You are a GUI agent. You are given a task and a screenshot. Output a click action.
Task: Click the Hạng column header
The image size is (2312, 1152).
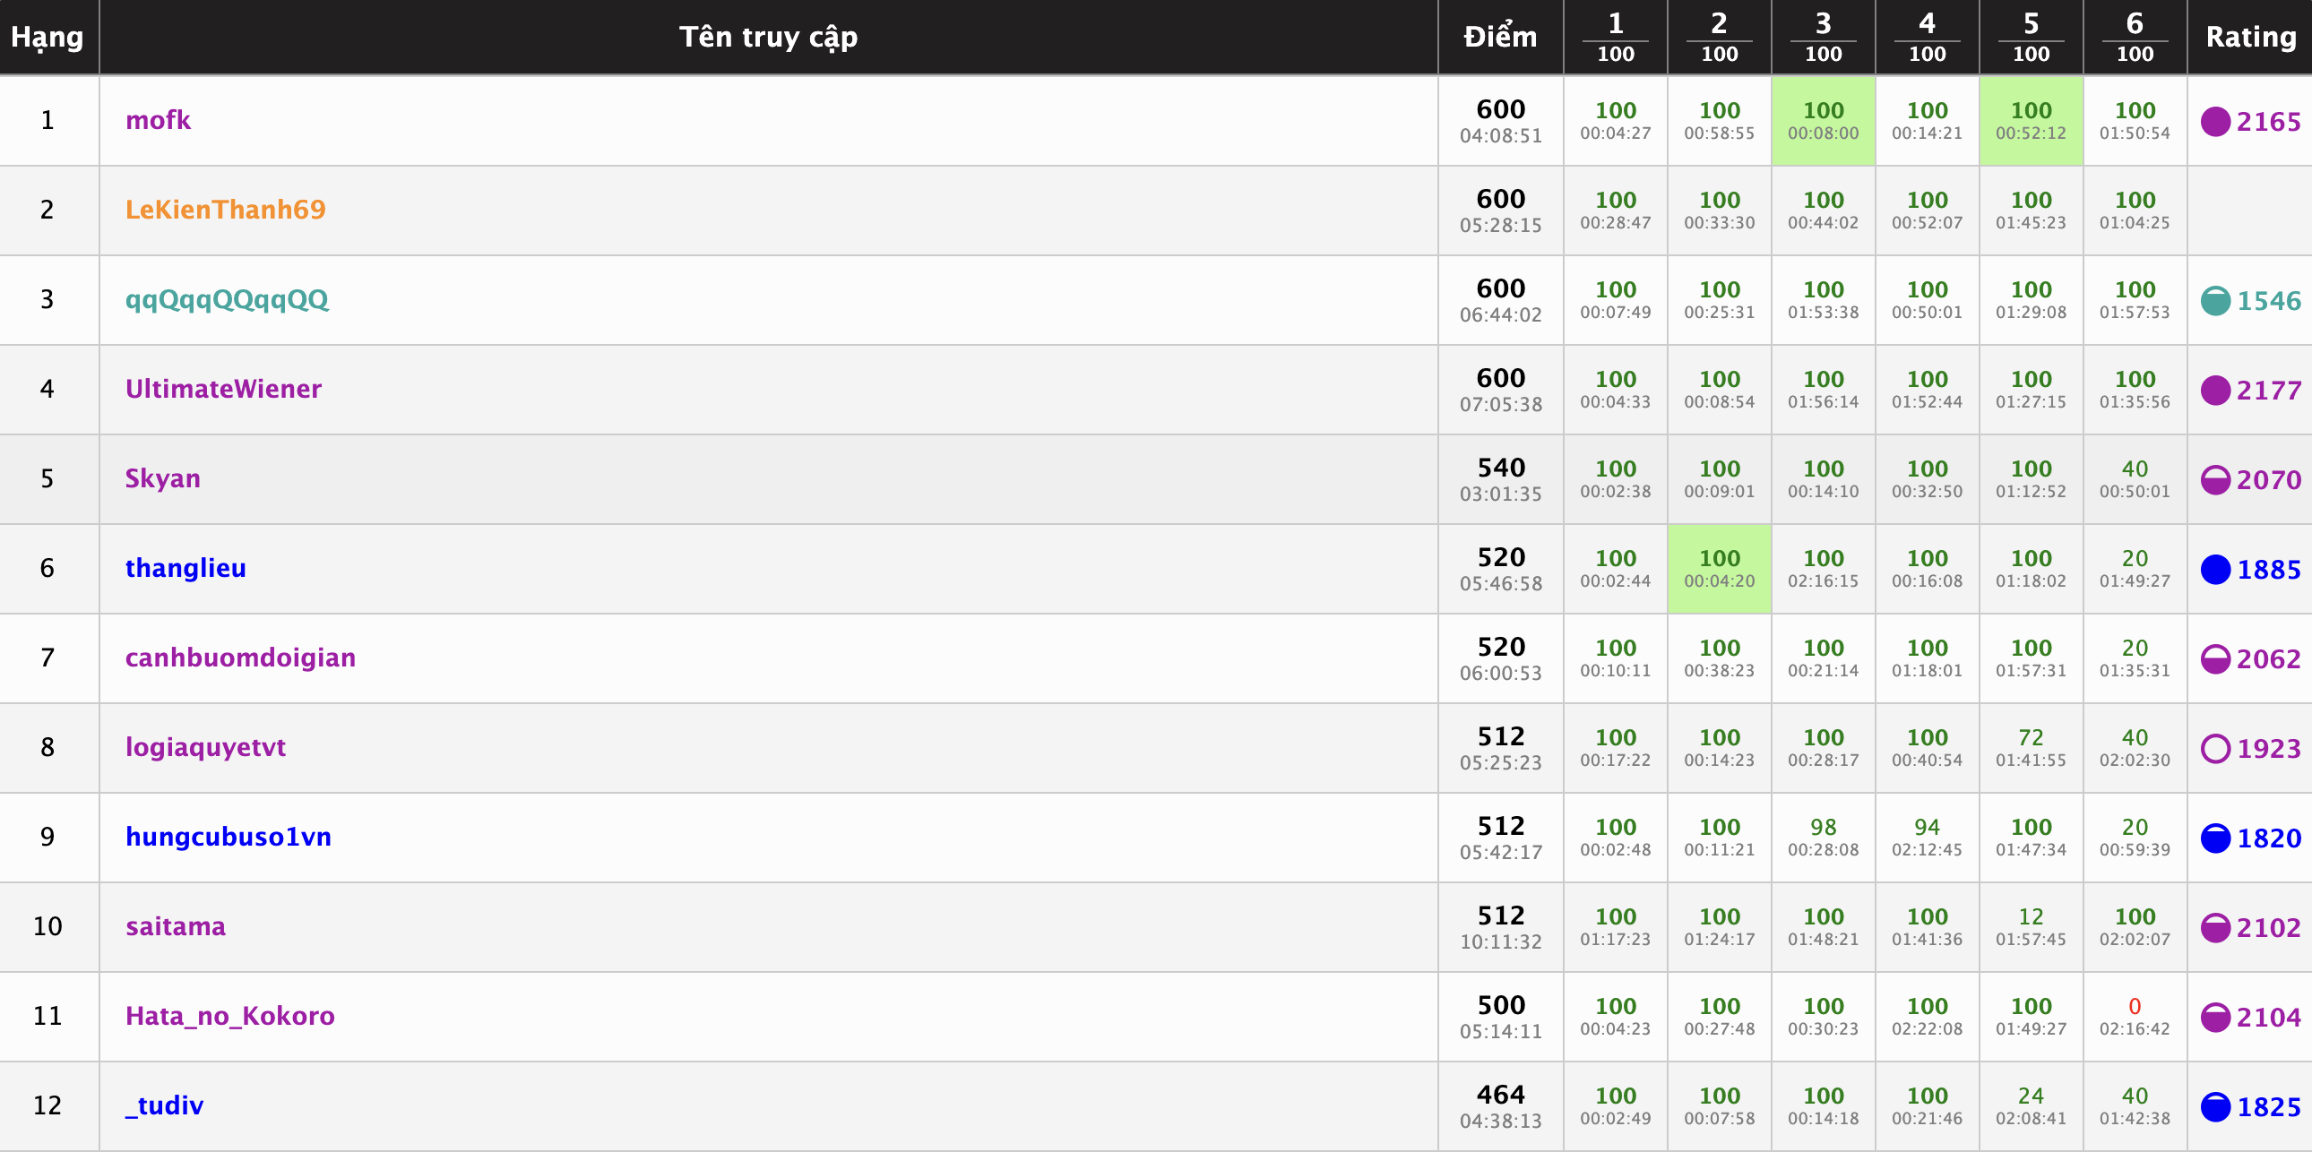[47, 38]
